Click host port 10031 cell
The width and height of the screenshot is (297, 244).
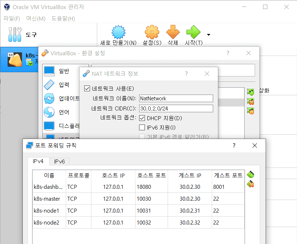(151, 211)
